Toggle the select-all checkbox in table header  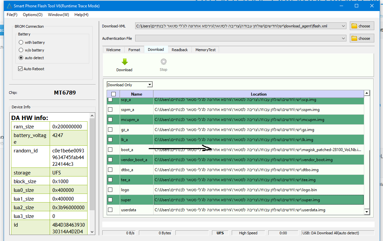pos(113,94)
